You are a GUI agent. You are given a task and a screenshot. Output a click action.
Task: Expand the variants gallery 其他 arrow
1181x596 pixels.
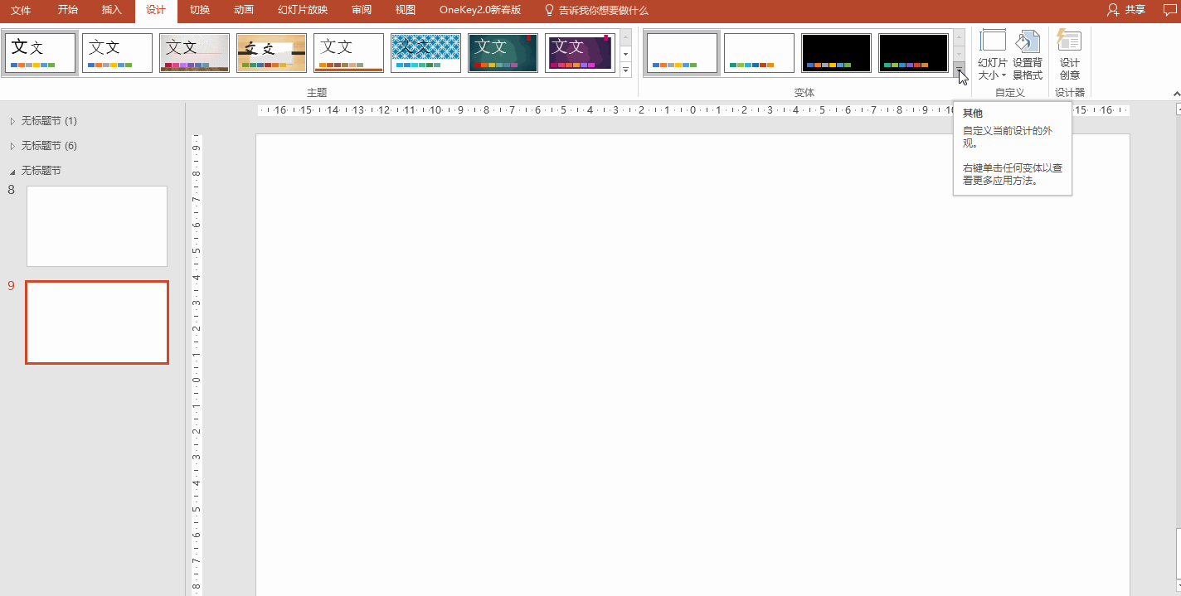pyautogui.click(x=959, y=70)
